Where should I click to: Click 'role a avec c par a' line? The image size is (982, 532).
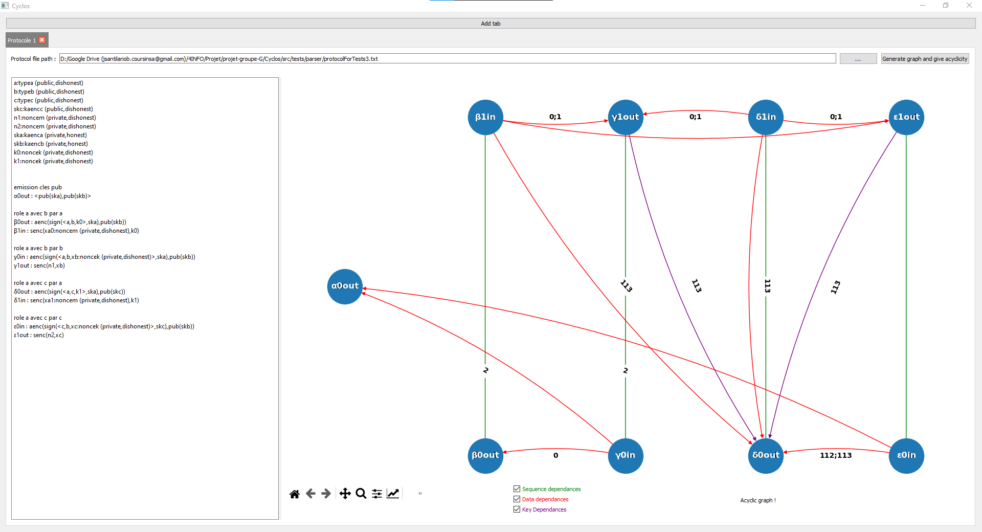click(x=38, y=283)
